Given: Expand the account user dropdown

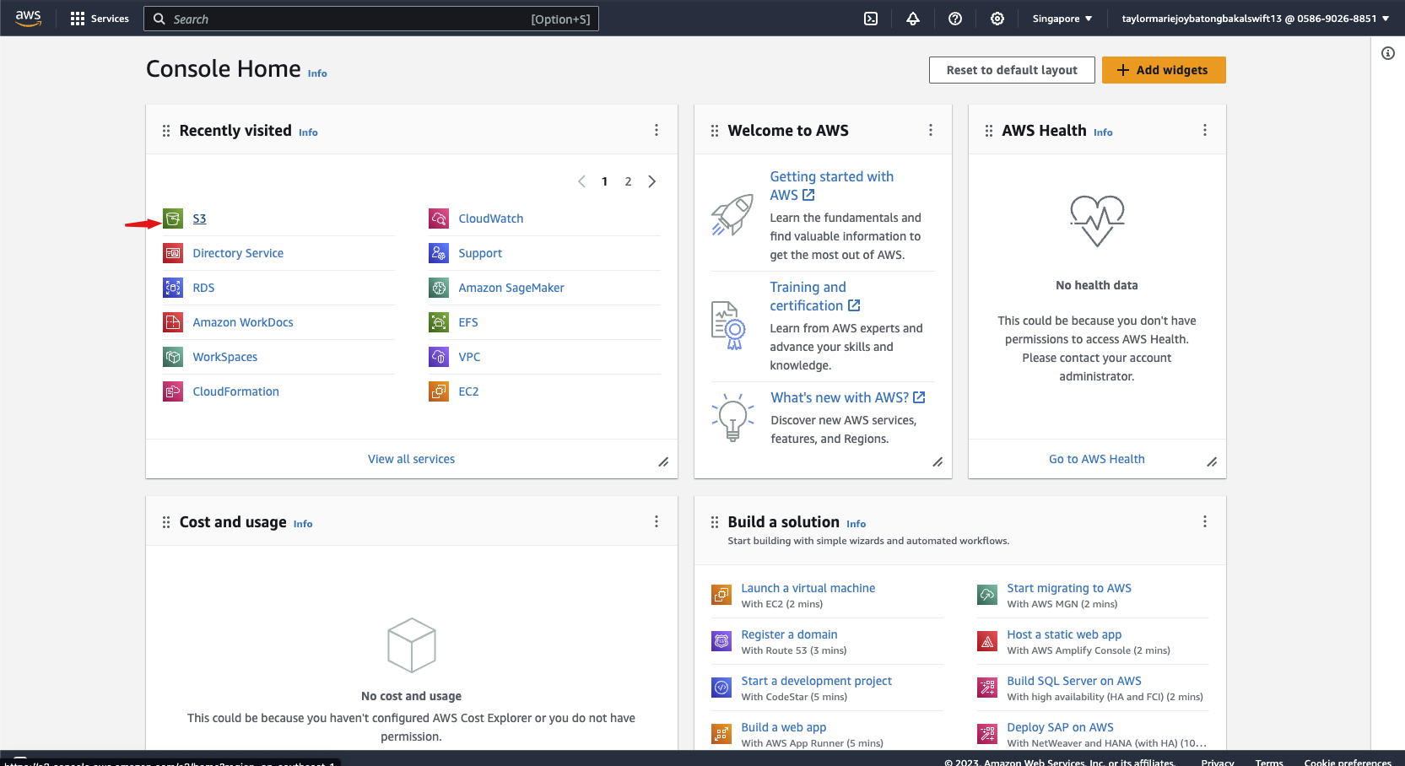Looking at the screenshot, I should tap(1255, 19).
